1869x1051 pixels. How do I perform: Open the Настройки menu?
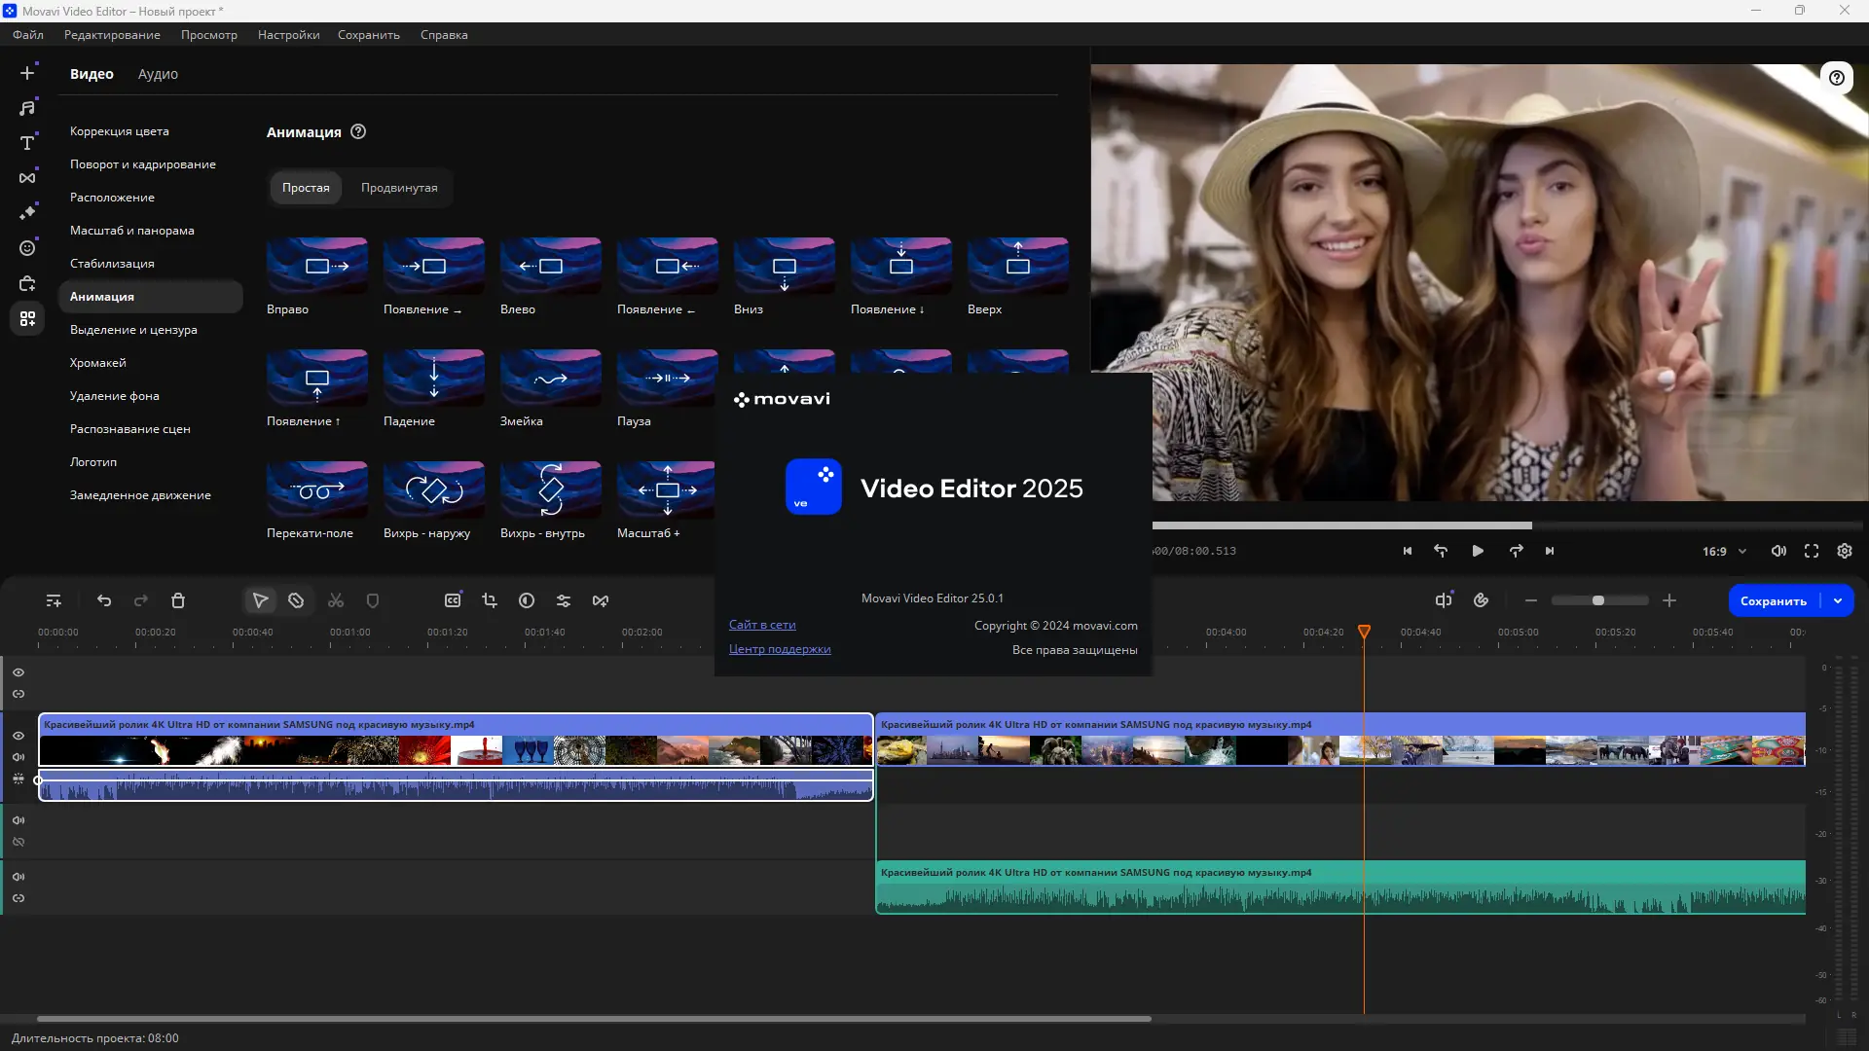pos(288,35)
